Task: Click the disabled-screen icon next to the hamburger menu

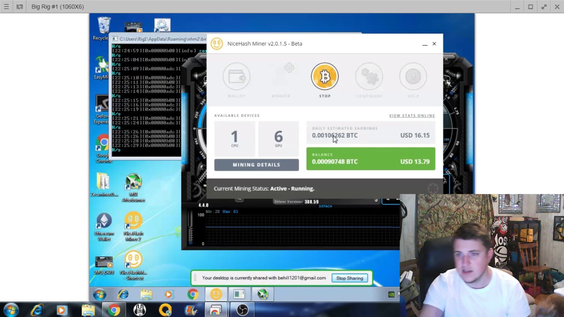Action: pos(19,7)
